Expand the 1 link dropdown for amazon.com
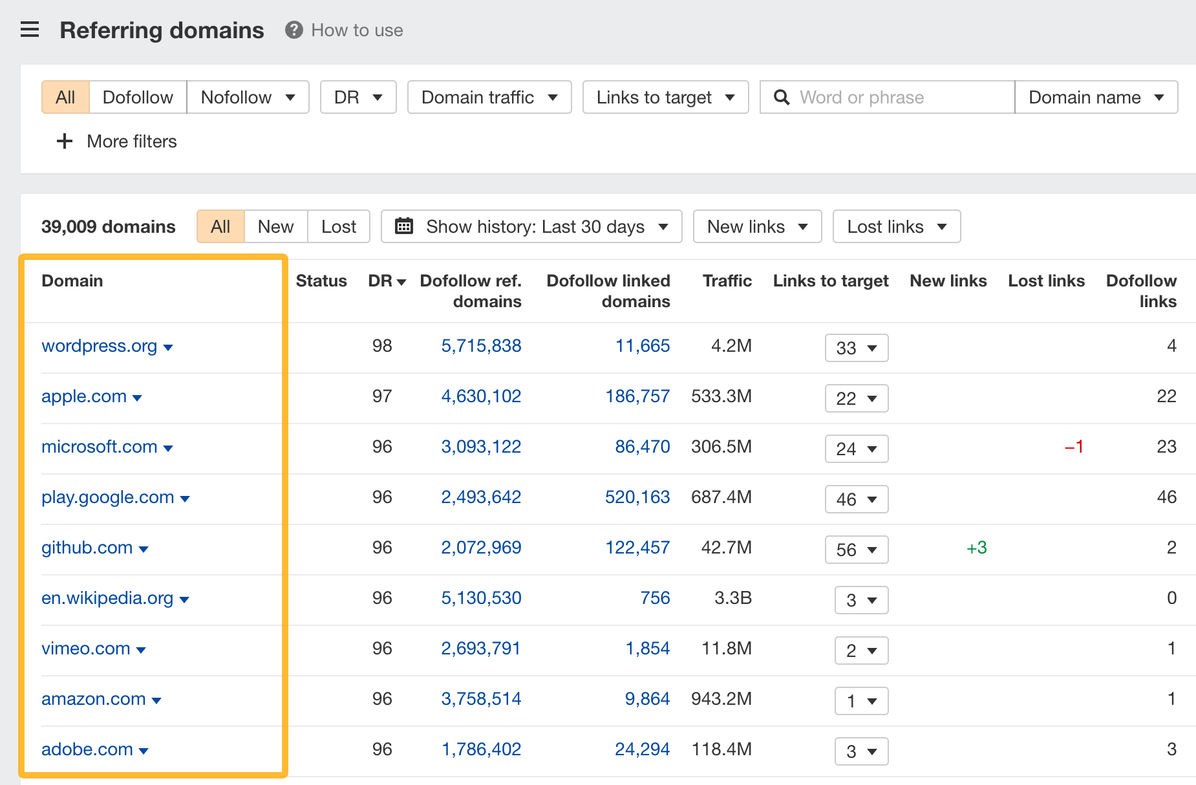Screen dimensions: 1196x785 [x=862, y=701]
